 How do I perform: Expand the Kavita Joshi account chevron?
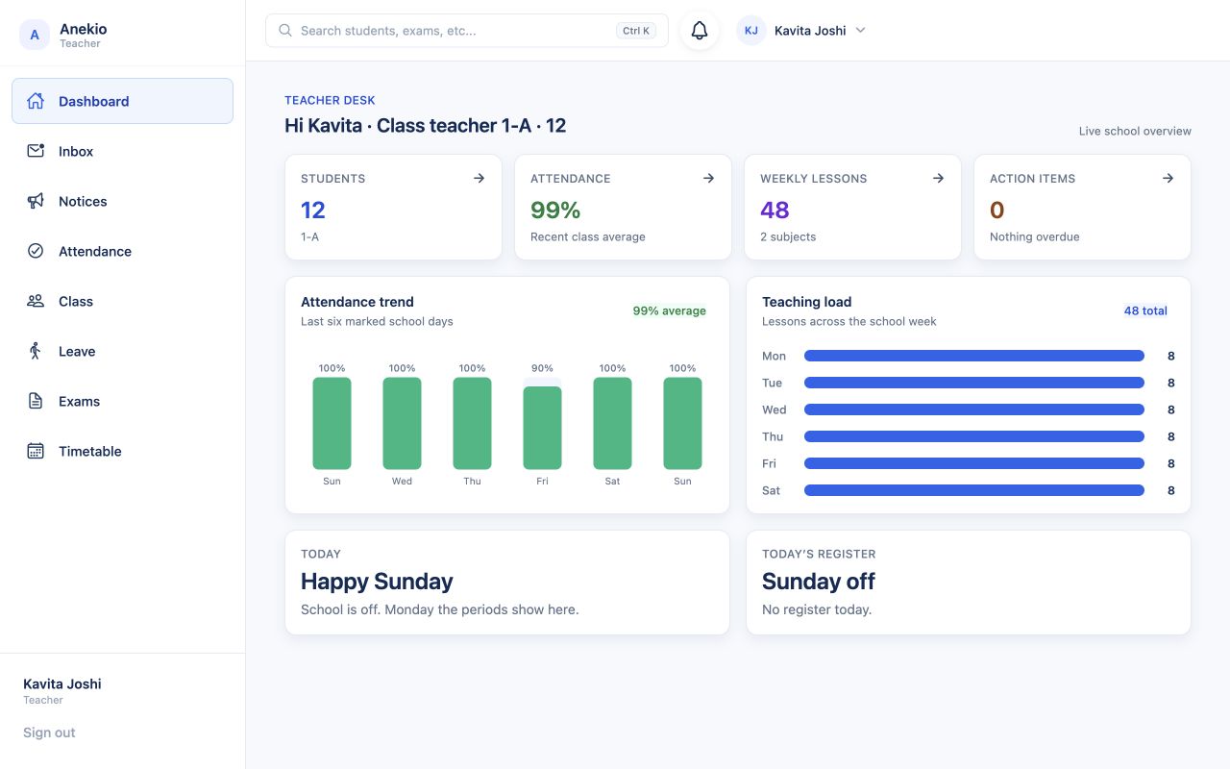click(860, 31)
